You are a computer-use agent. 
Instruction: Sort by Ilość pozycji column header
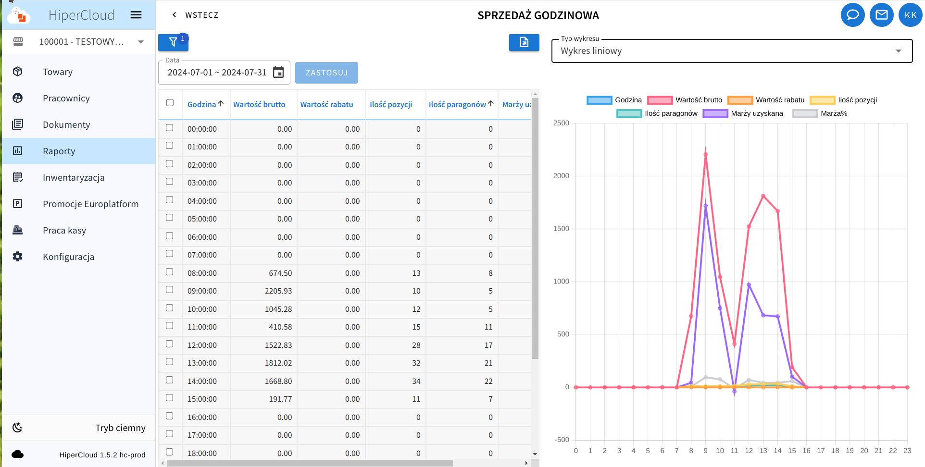(x=391, y=104)
